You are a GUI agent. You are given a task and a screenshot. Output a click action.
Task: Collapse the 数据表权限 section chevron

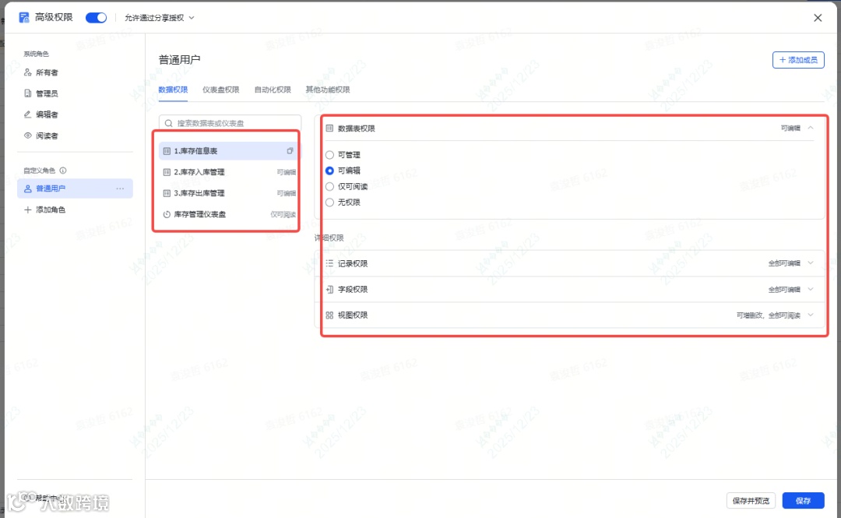pyautogui.click(x=811, y=128)
